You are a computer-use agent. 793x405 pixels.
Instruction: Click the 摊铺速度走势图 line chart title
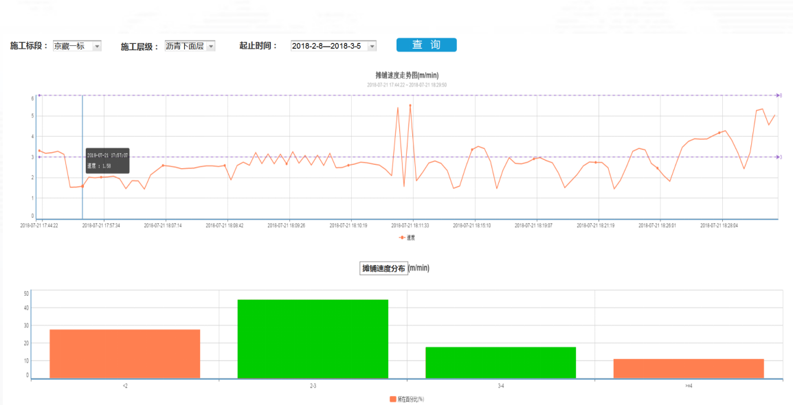coord(407,75)
